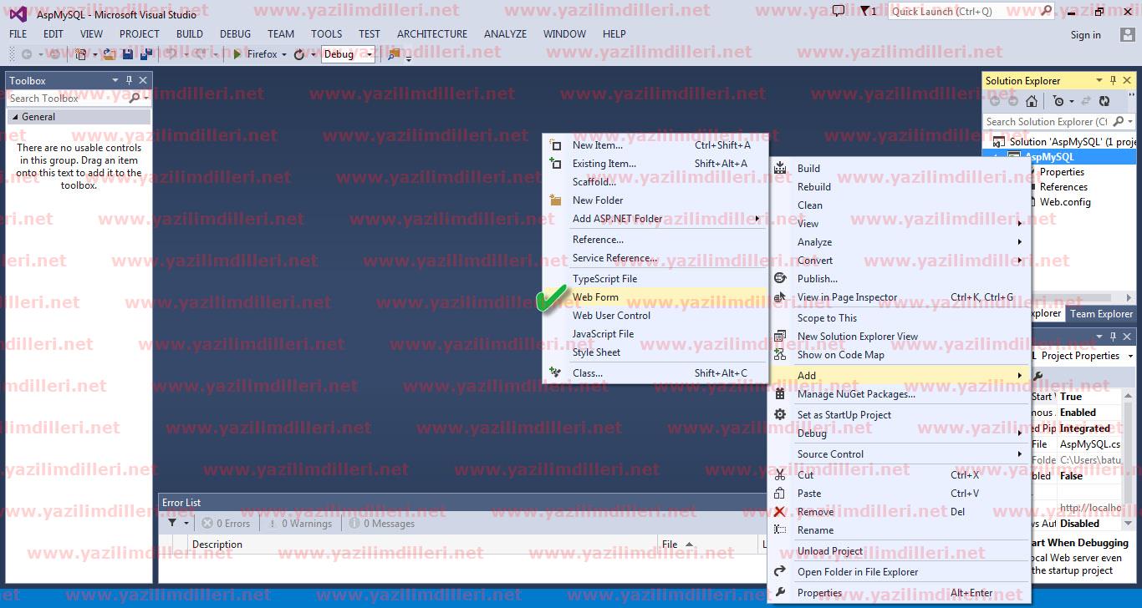Image resolution: width=1142 pixels, height=608 pixels.
Task: Select Open Folder in File Explorer
Action: [900, 572]
